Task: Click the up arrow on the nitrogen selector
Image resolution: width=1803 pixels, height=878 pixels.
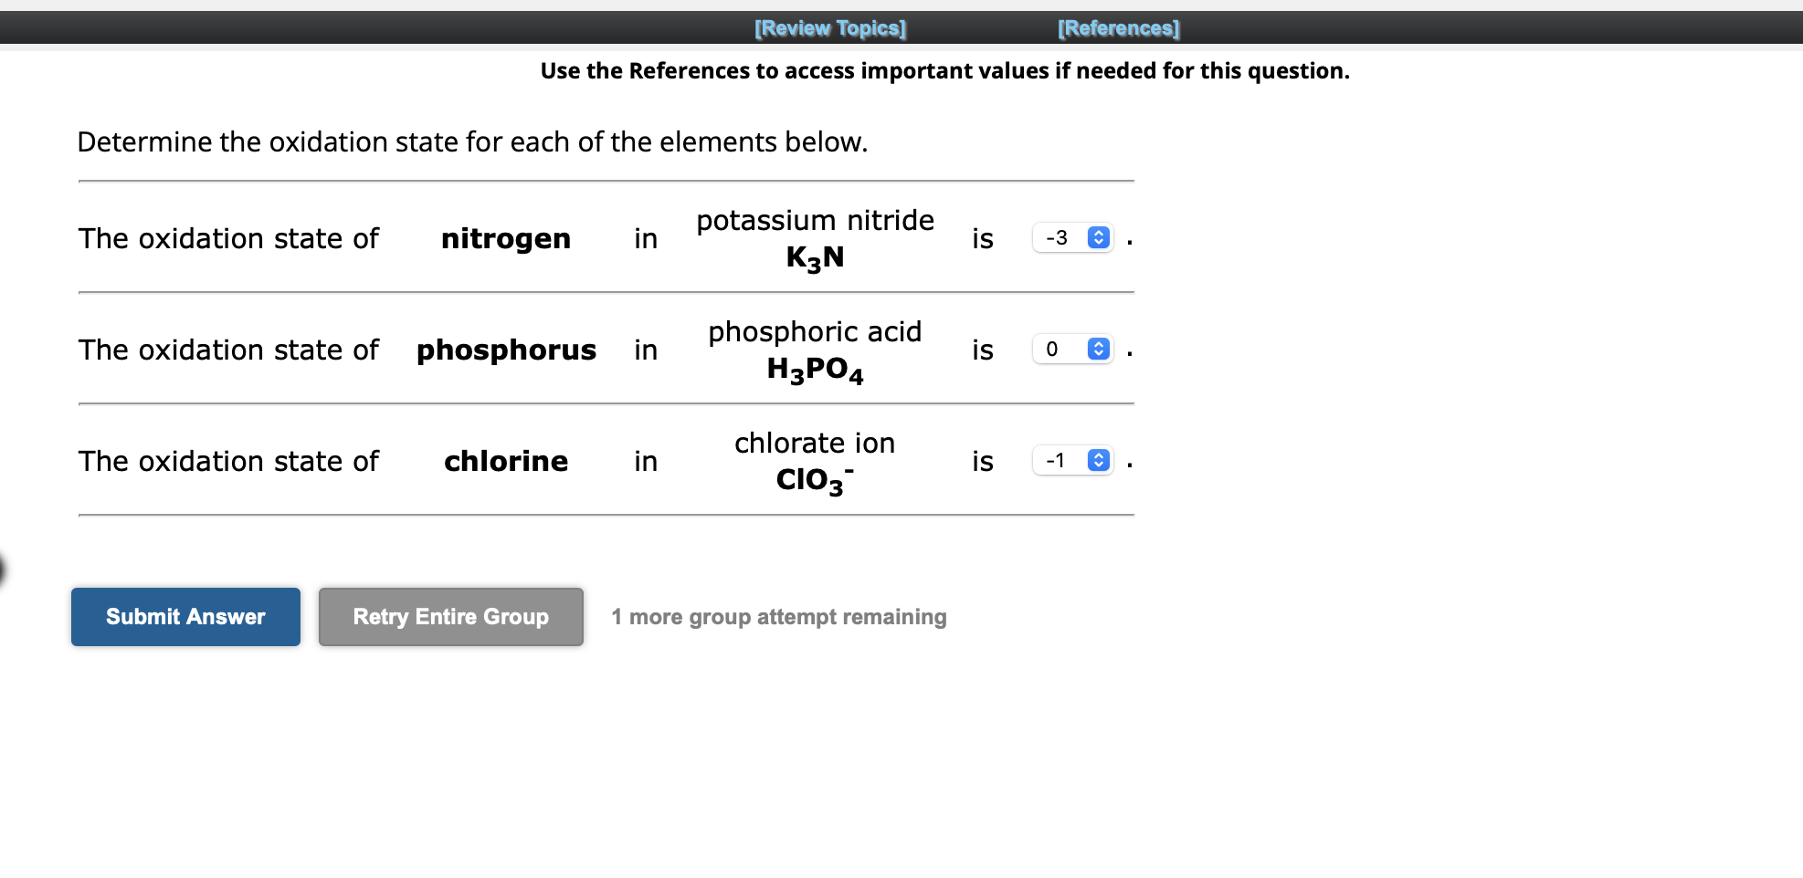Action: pos(1097,233)
